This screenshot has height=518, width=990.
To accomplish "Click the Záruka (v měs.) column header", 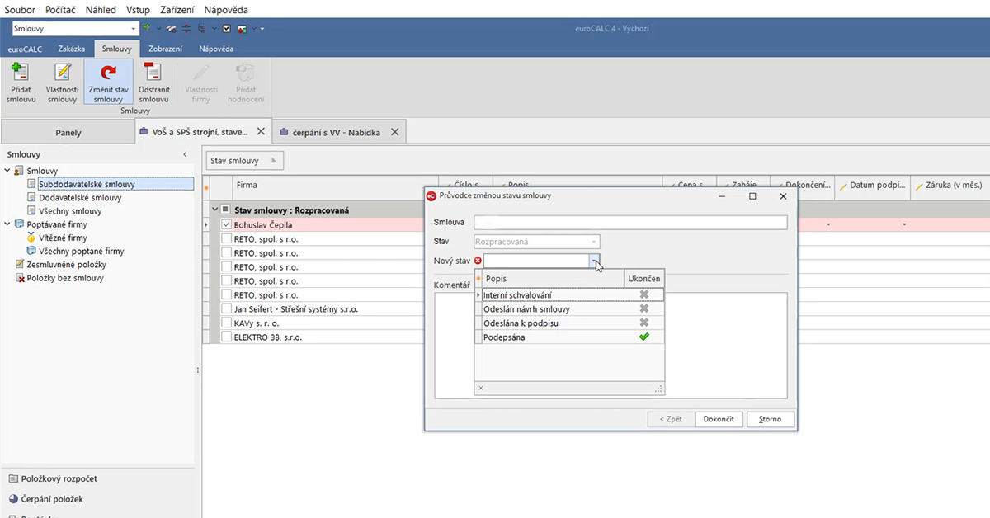I will click(950, 186).
